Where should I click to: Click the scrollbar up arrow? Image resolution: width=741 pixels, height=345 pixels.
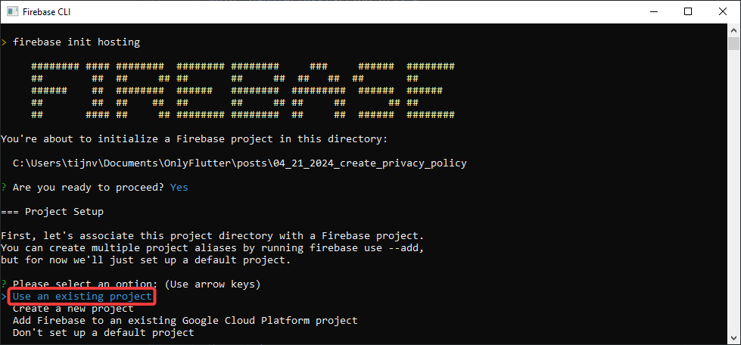(x=733, y=30)
